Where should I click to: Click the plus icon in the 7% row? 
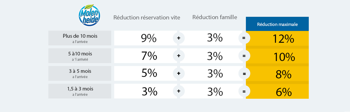(179, 56)
